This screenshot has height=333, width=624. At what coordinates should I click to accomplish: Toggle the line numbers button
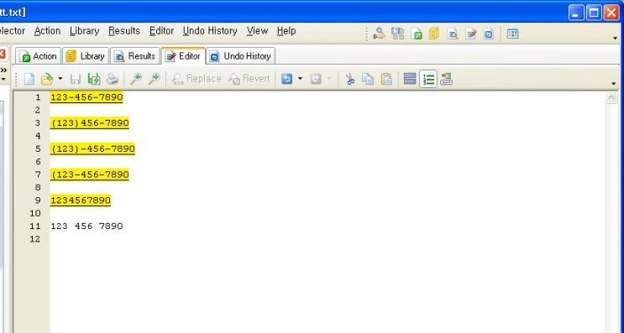coord(428,79)
